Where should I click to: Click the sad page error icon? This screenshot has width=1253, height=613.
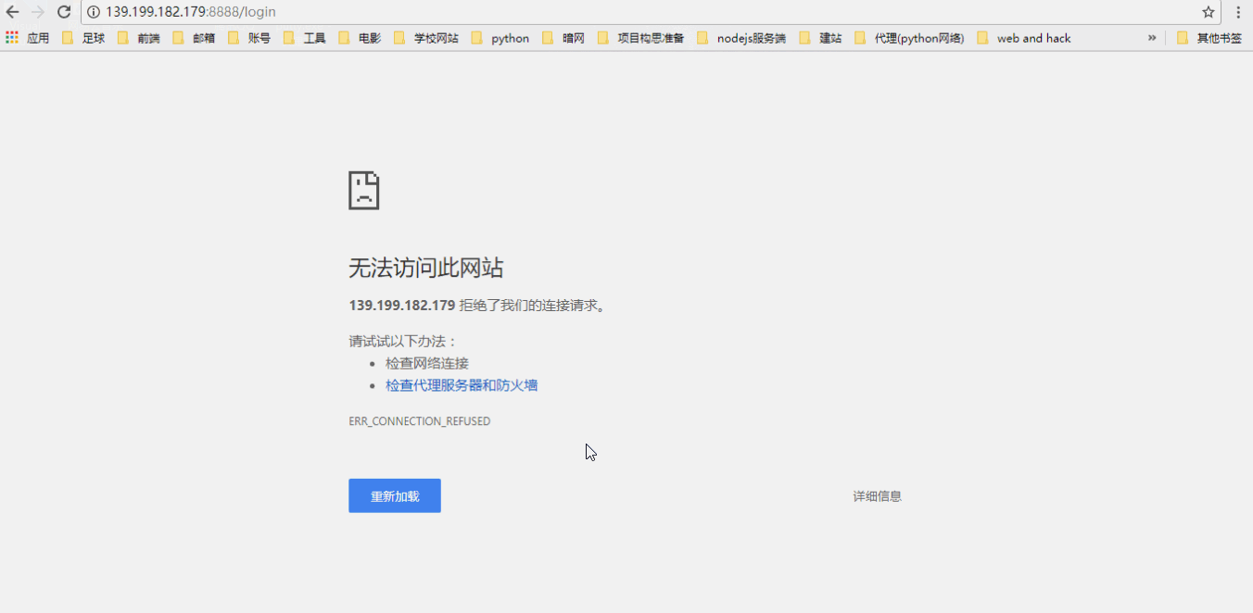(364, 190)
